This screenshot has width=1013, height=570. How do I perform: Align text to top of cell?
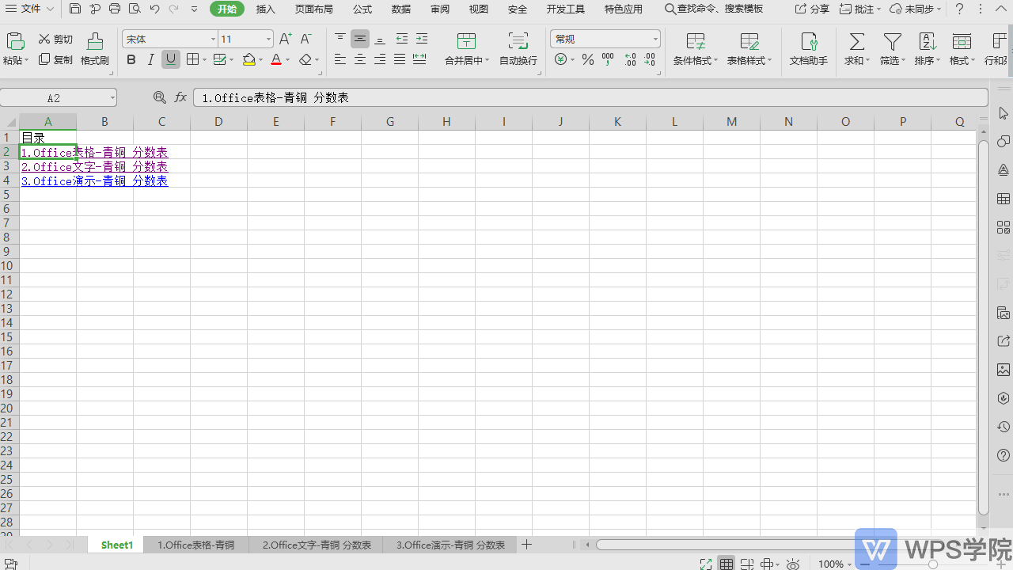tap(340, 39)
